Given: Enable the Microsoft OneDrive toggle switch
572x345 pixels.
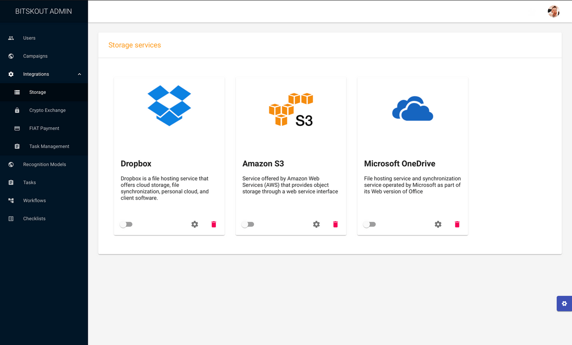Looking at the screenshot, I should click(369, 224).
